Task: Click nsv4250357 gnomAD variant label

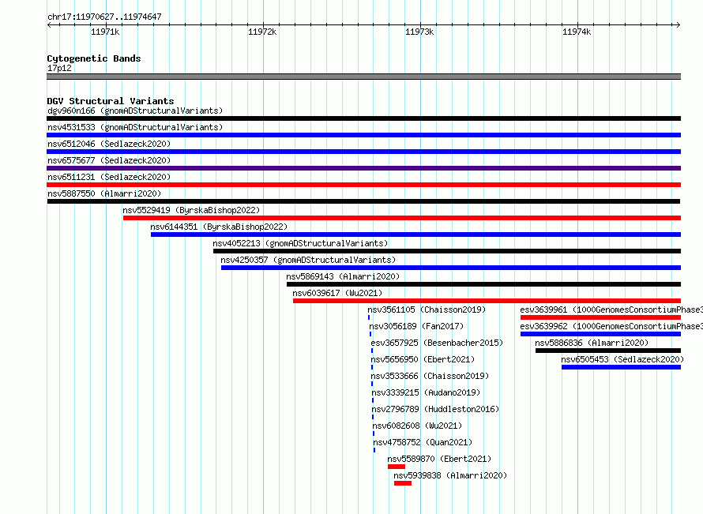Action: point(308,260)
